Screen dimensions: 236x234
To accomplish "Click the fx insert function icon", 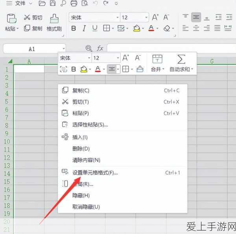I will click(100, 48).
